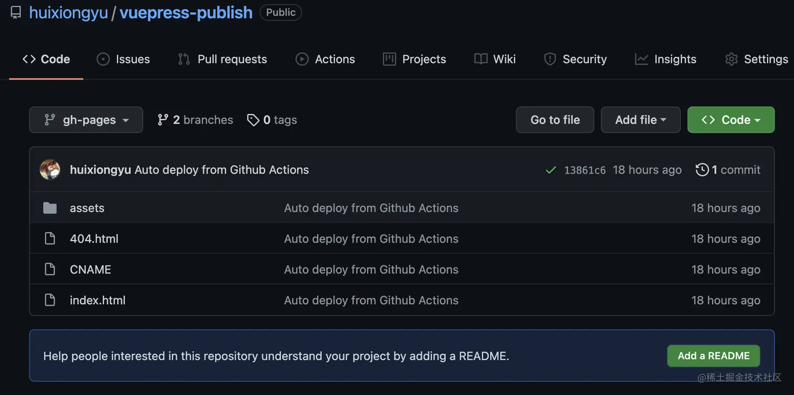View the Insights tab
Viewport: 794px width, 395px height.
(665, 59)
